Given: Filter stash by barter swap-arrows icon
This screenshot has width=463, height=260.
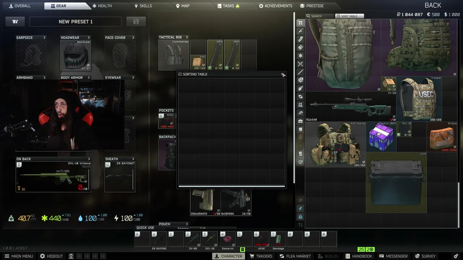Looking at the screenshot, I should [300, 96].
